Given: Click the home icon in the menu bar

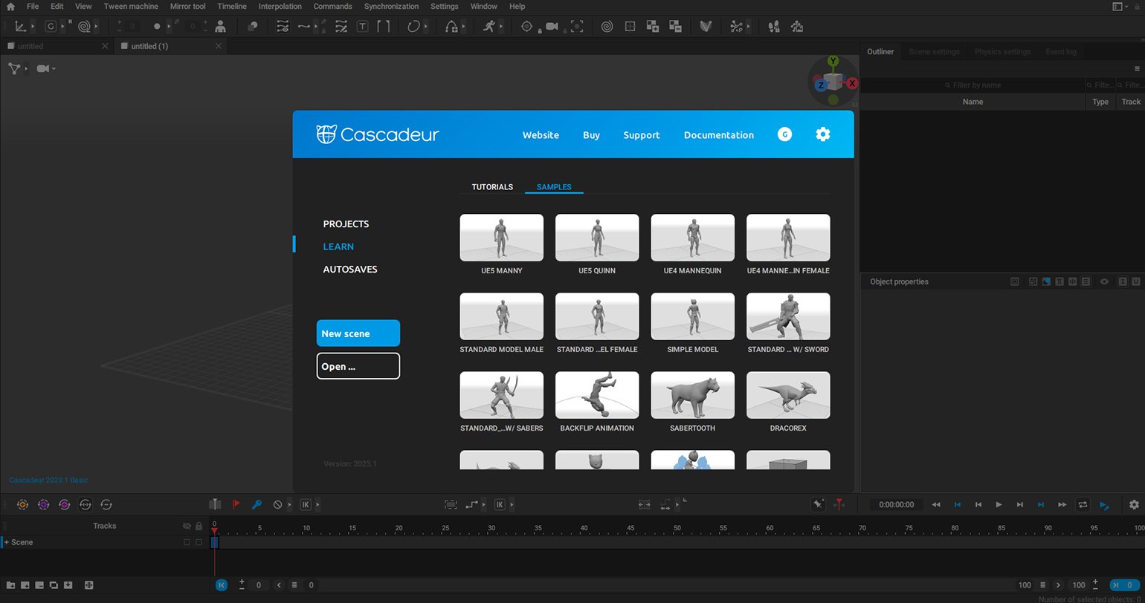Looking at the screenshot, I should click(10, 7).
